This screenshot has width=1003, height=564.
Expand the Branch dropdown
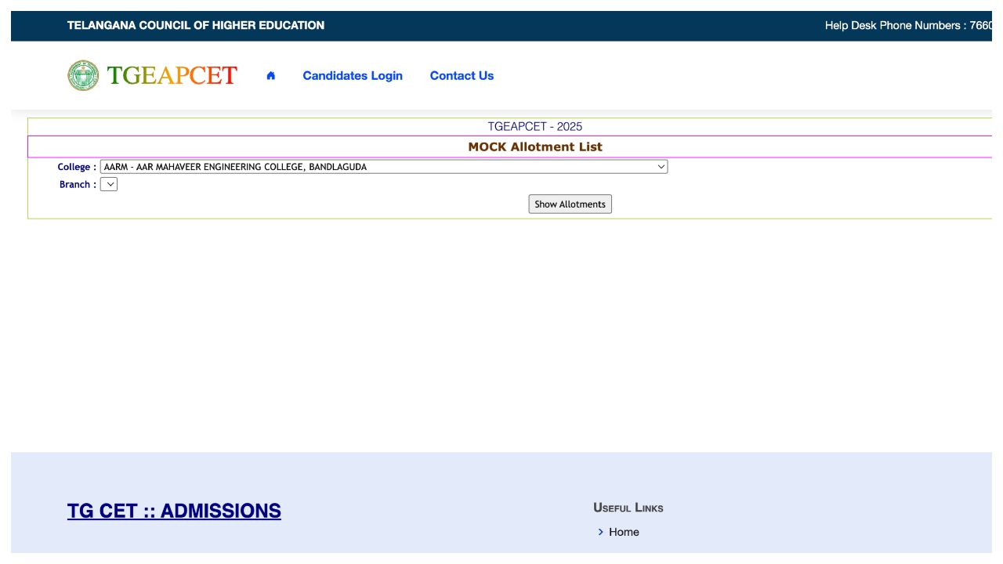click(109, 185)
